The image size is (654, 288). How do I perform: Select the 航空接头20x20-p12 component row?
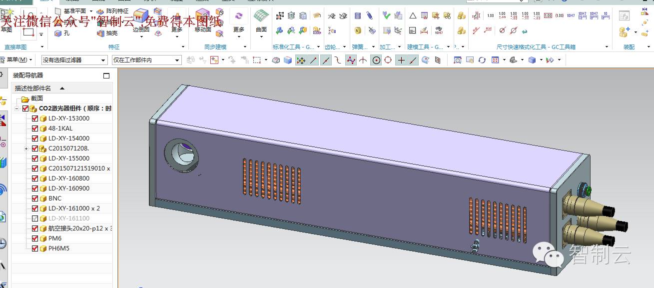point(62,228)
